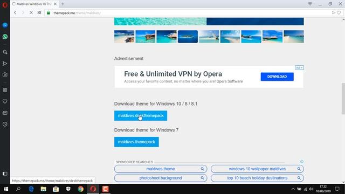Stop loading the page
The image size is (345, 194).
(x=31, y=13)
